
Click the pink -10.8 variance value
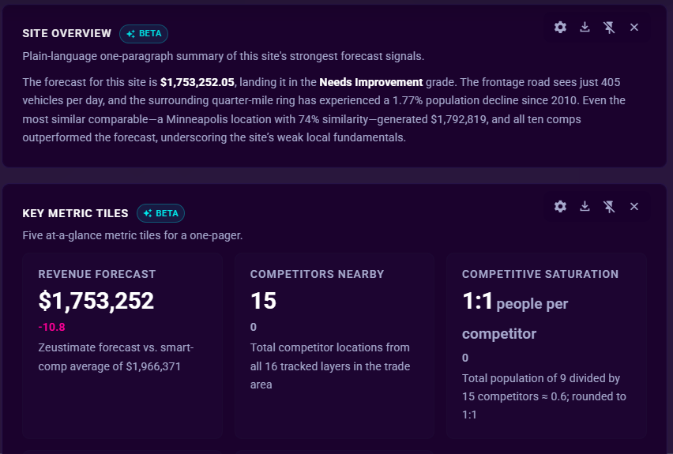[x=51, y=327]
